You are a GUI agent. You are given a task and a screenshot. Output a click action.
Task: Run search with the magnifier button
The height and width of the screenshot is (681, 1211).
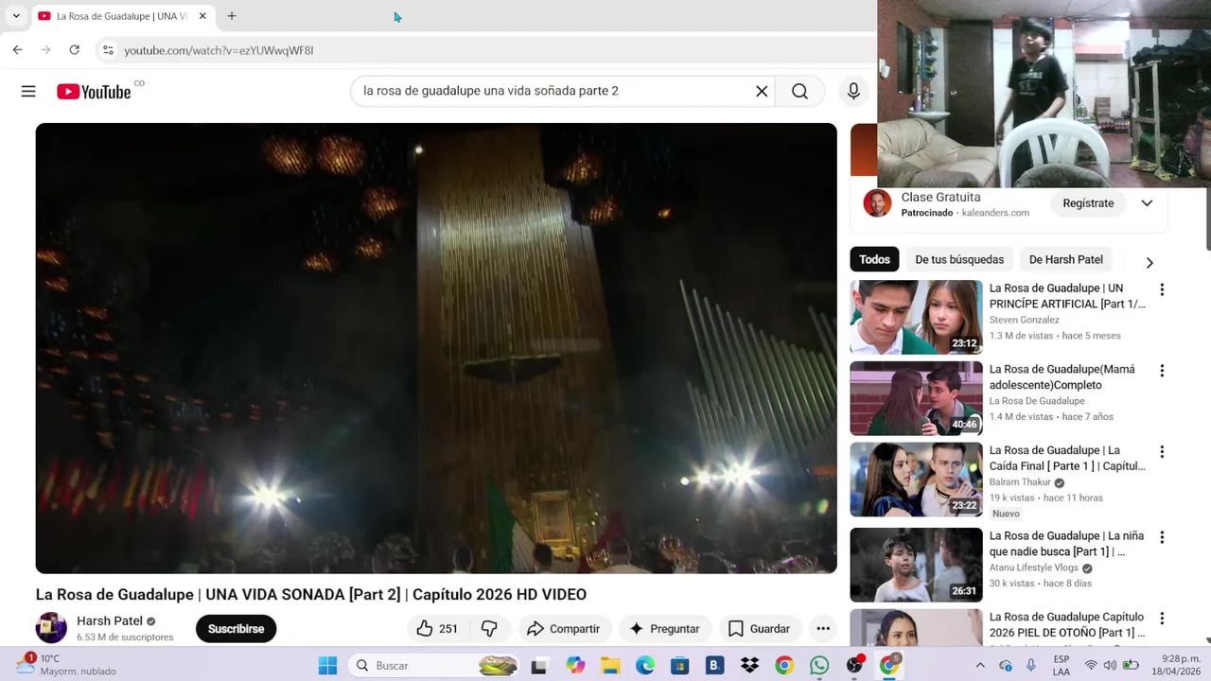[x=800, y=91]
